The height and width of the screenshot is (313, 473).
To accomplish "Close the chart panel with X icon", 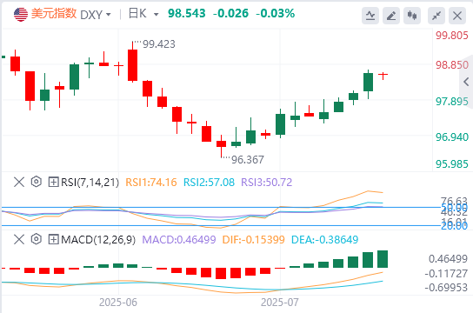I will tap(457, 16).
